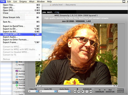The width and height of the screenshot is (128, 95).
Task: Open the Audio PID dropdown
Action: tap(48, 91)
